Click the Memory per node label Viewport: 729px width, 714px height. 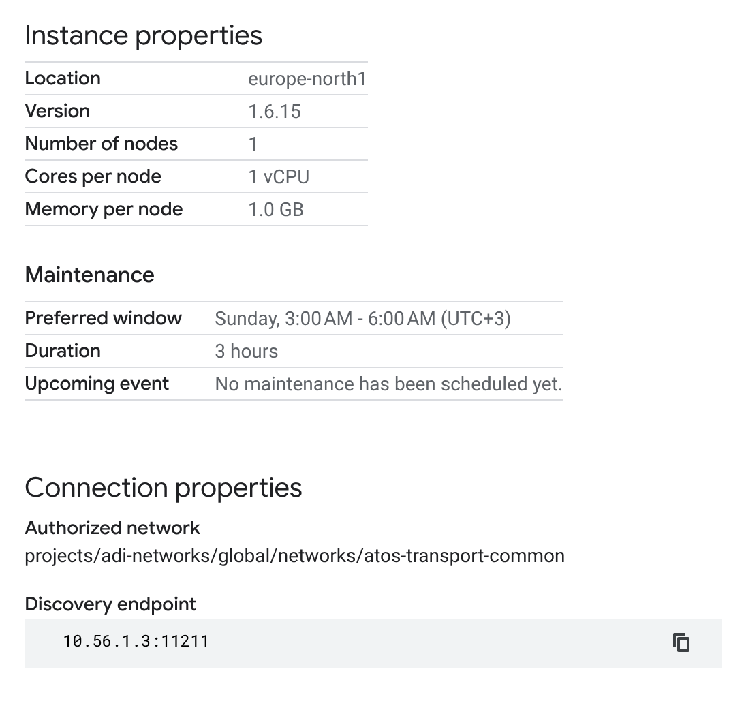(104, 210)
